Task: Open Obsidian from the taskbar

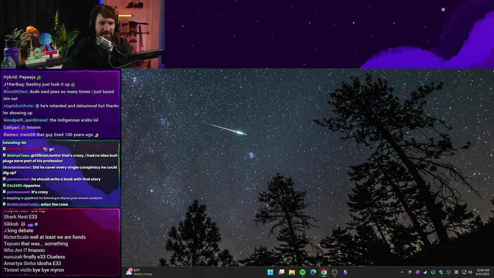Action: click(x=345, y=272)
